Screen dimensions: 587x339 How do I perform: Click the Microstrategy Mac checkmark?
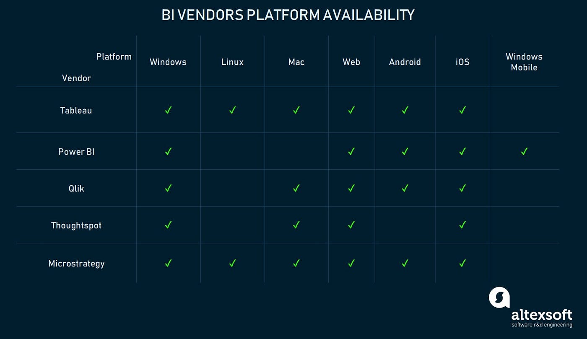(296, 263)
